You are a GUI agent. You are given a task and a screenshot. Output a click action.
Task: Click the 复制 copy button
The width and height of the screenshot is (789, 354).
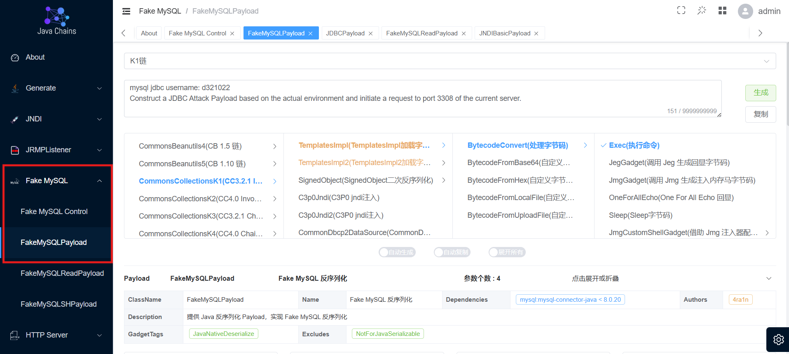[x=761, y=114]
